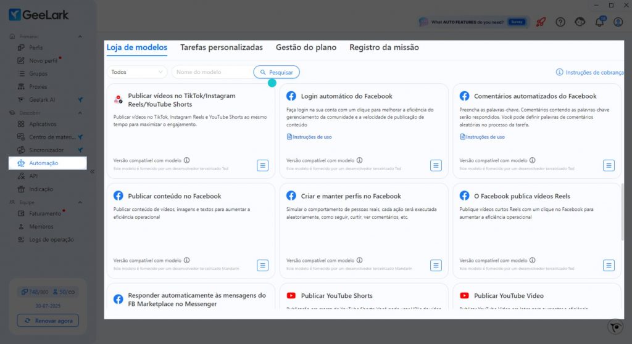Open details icon for Publicar conteúdo no Facebook
Image resolution: width=632 pixels, height=344 pixels.
click(x=262, y=265)
